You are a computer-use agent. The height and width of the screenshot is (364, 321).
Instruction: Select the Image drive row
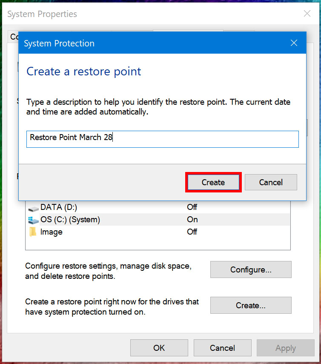pyautogui.click(x=158, y=232)
